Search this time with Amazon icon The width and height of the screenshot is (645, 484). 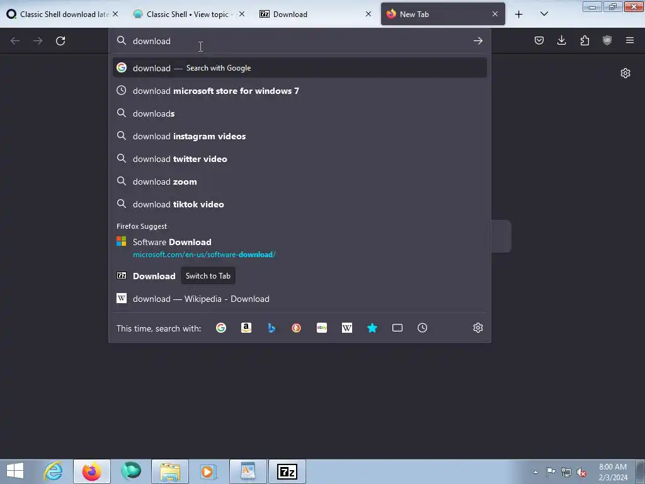pos(246,328)
